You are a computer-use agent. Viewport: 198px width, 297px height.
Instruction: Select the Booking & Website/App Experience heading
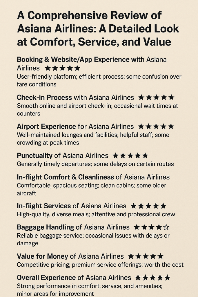pos(92,64)
